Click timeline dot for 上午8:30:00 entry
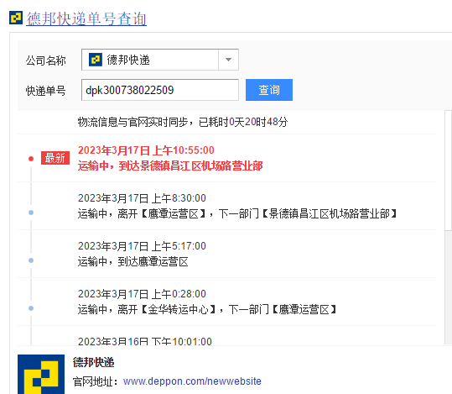452x394 pixels. tap(31, 213)
